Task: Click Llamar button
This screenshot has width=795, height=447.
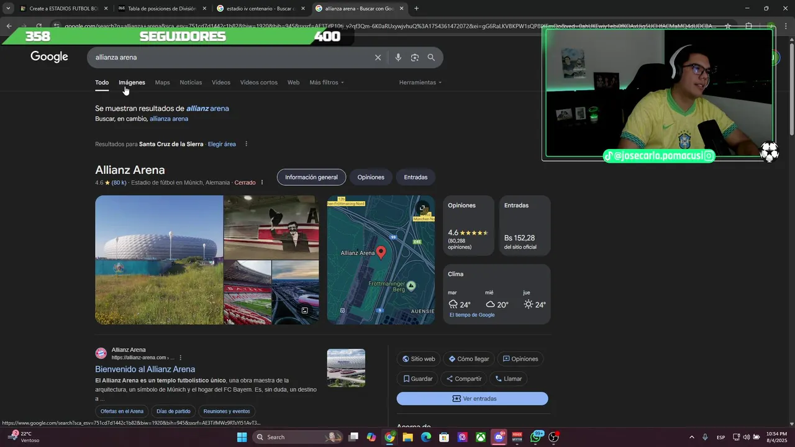Action: click(x=509, y=379)
